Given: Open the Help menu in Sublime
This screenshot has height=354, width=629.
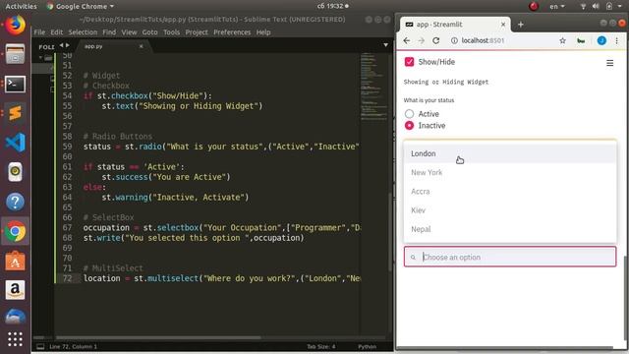Looking at the screenshot, I should click(263, 32).
